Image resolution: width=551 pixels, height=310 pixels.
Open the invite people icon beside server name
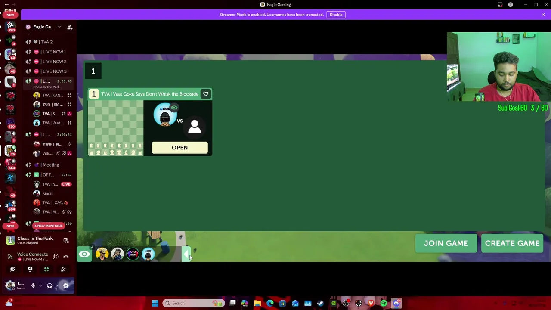coord(70,27)
